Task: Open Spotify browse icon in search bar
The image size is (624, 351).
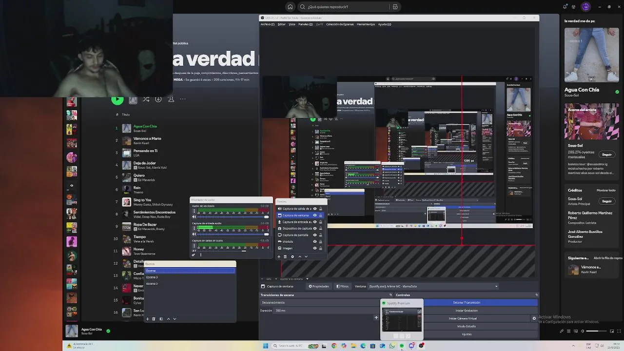Action: (395, 7)
